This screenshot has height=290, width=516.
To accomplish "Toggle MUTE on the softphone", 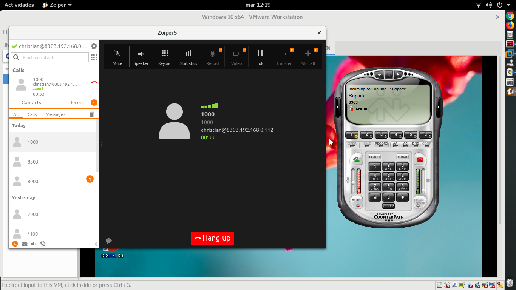I will tap(356, 202).
